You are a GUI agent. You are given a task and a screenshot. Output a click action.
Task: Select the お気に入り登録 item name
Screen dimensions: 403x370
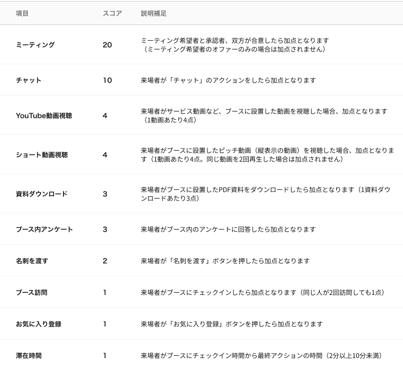pos(39,324)
